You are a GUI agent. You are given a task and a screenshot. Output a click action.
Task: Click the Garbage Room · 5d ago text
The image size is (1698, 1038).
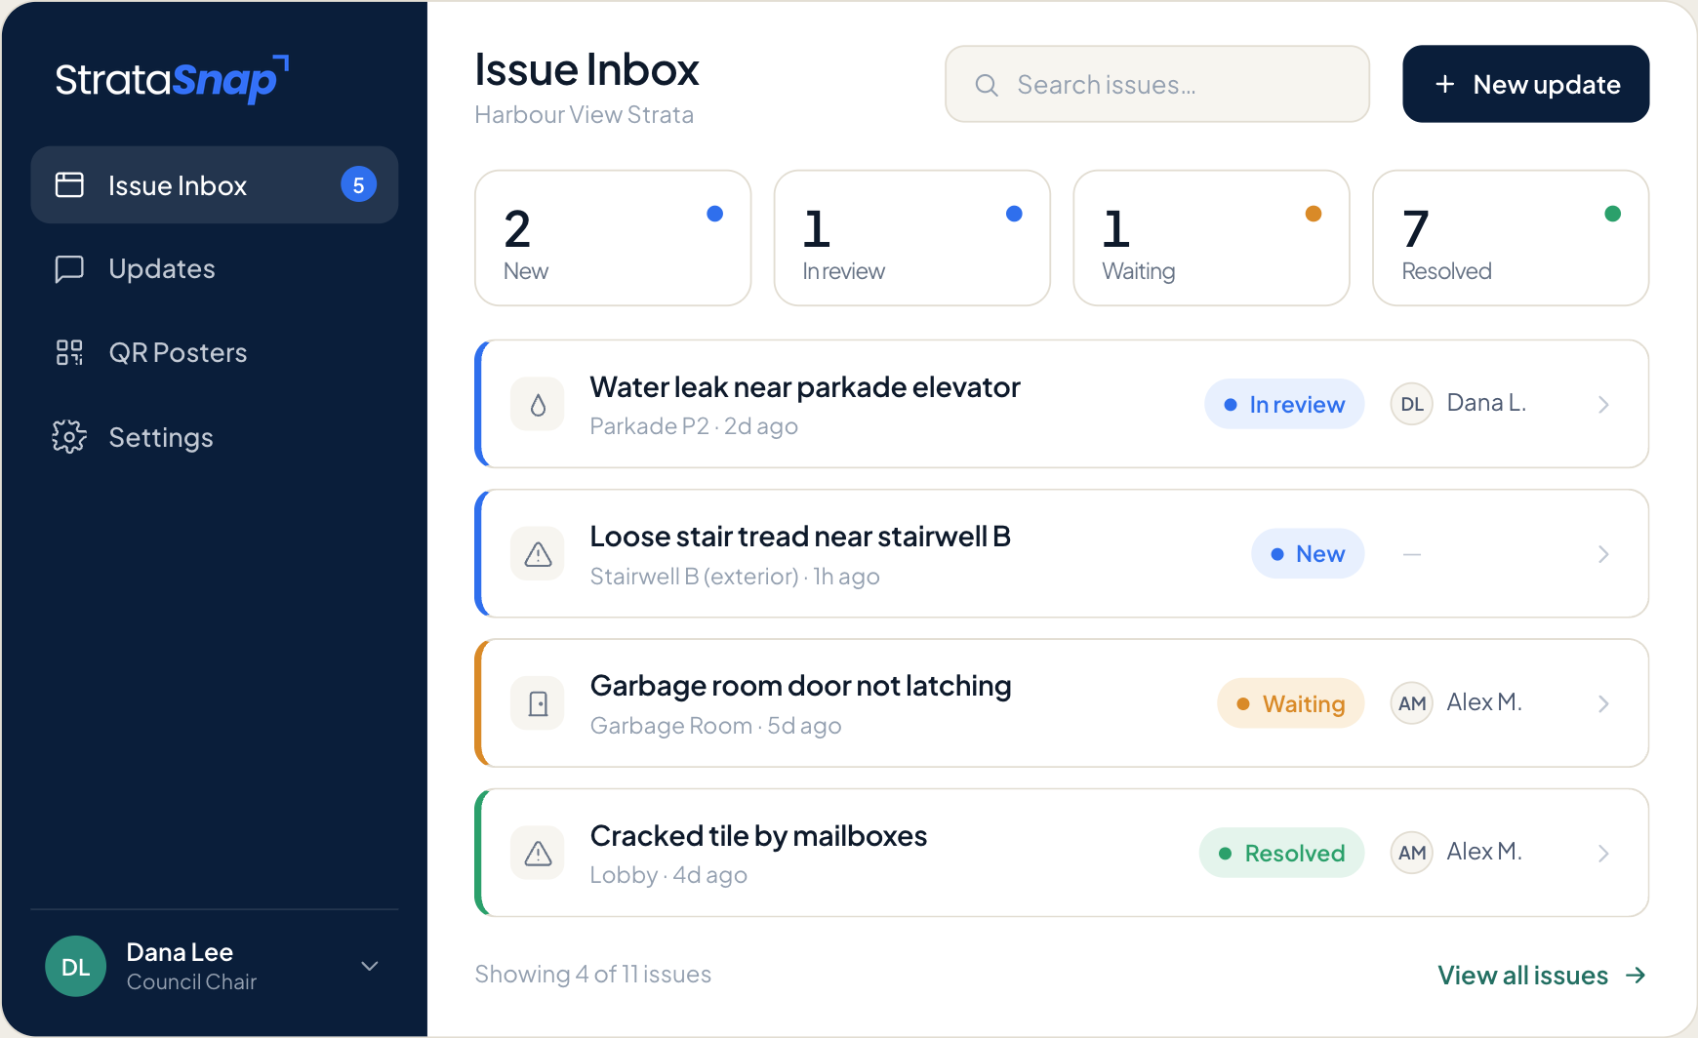[715, 726]
